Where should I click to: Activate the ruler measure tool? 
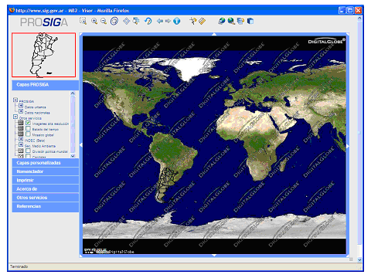pyautogui.click(x=203, y=21)
